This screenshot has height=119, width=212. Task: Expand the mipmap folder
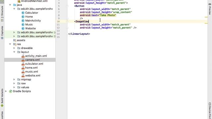14,79
